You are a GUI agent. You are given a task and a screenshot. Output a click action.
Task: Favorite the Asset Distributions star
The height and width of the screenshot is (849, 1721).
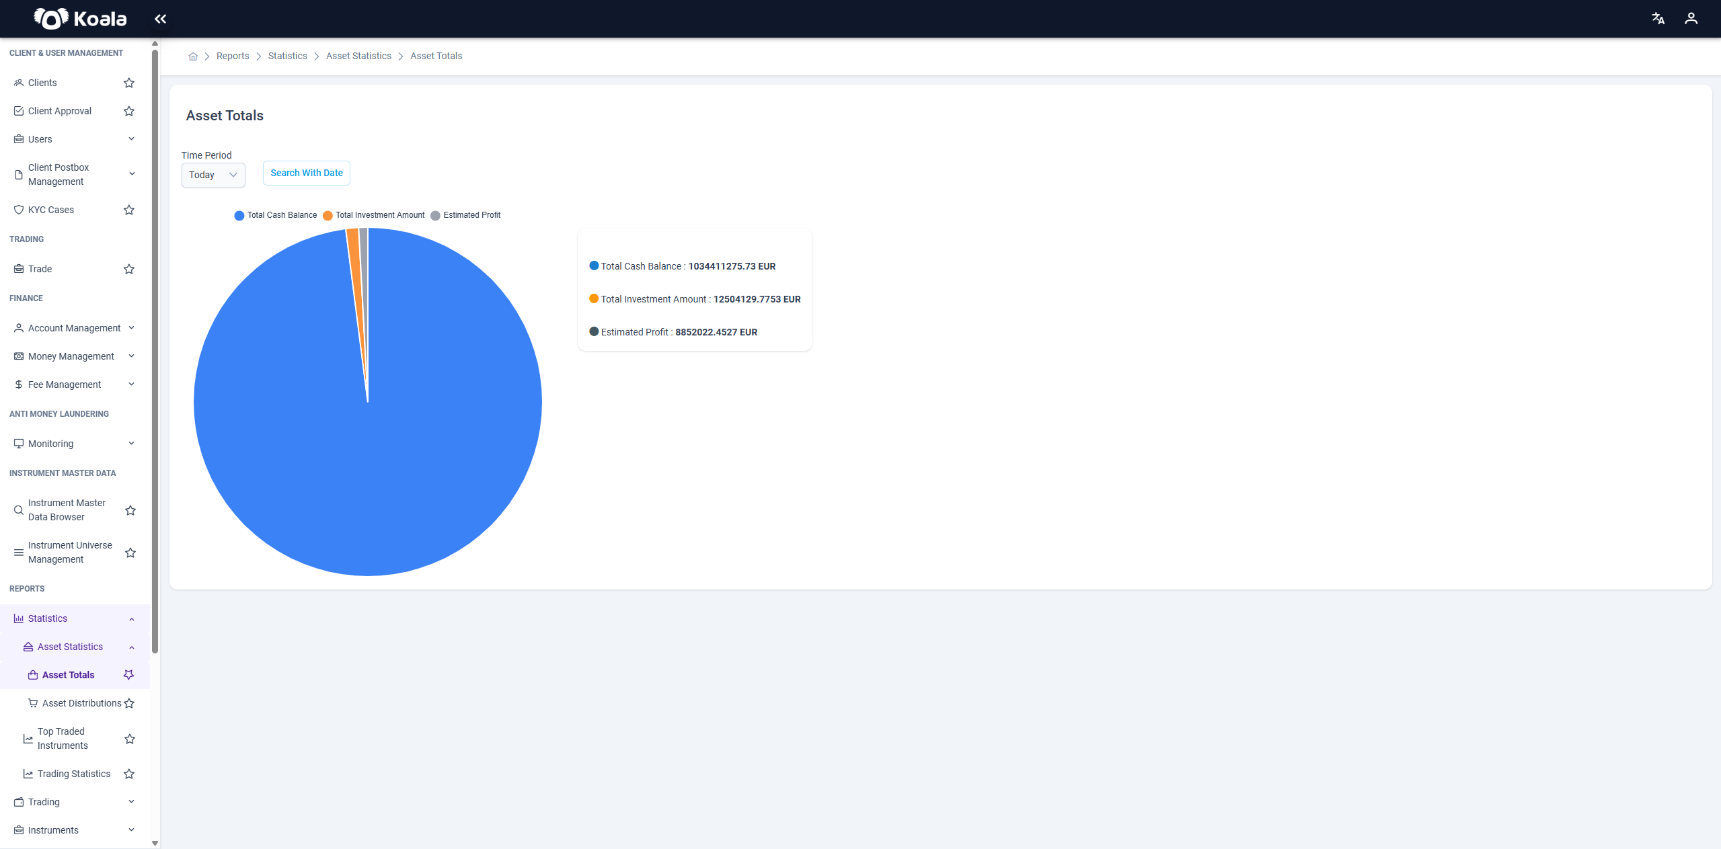point(129,703)
